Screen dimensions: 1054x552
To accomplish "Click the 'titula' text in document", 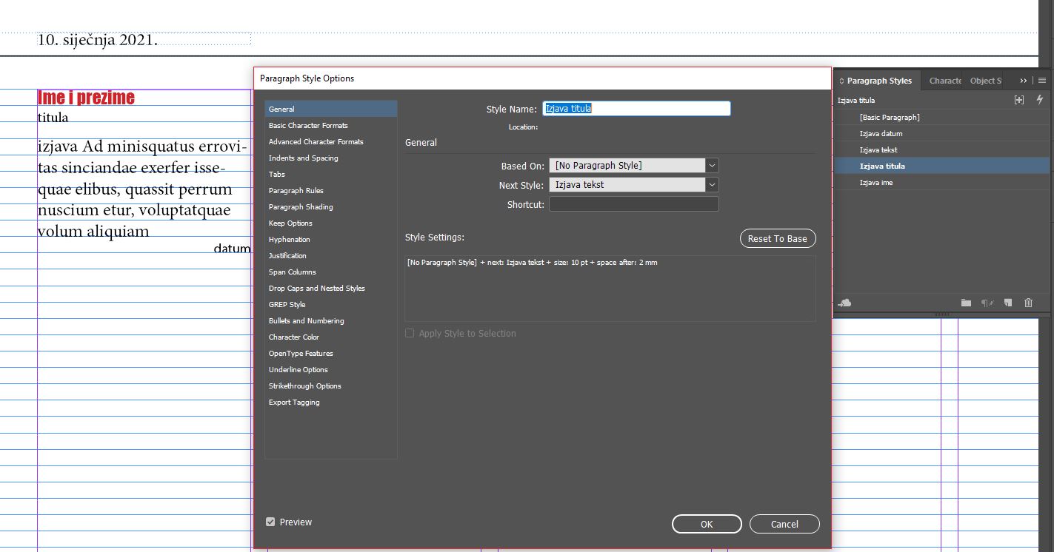I will click(x=53, y=118).
